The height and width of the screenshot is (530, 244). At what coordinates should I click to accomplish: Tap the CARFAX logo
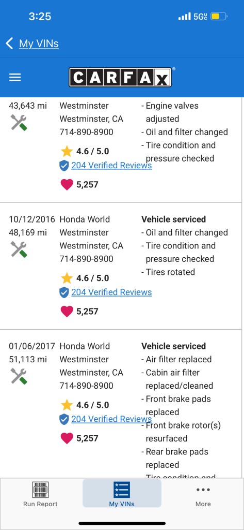tap(120, 77)
